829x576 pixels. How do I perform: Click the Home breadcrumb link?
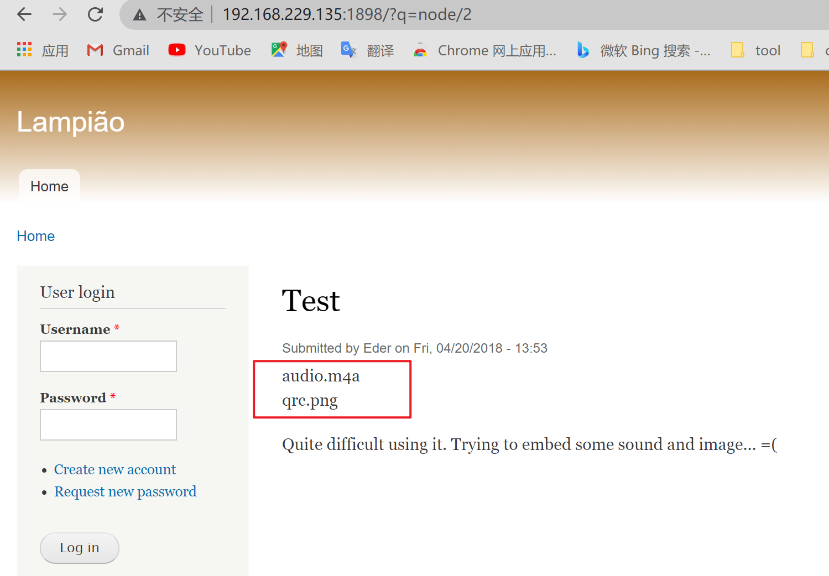pyautogui.click(x=36, y=236)
